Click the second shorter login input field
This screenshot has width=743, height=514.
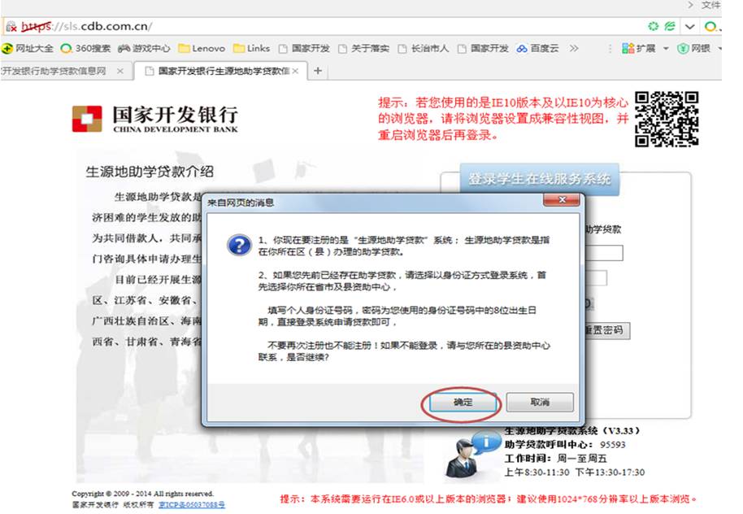pyautogui.click(x=596, y=278)
